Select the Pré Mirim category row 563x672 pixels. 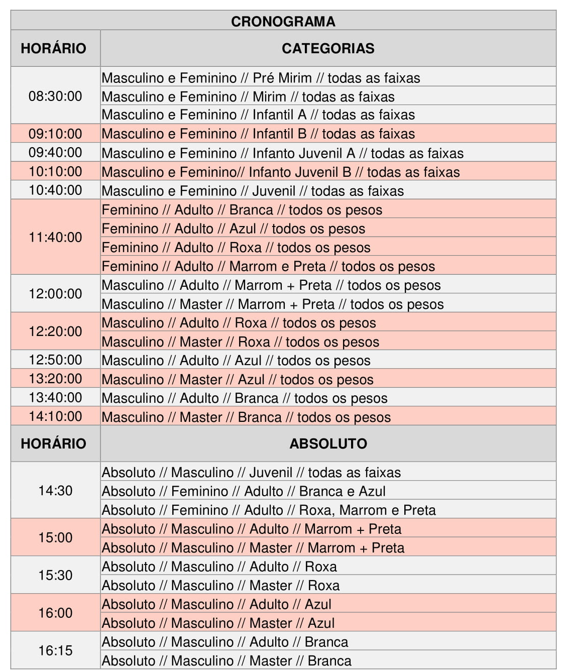[x=261, y=78]
